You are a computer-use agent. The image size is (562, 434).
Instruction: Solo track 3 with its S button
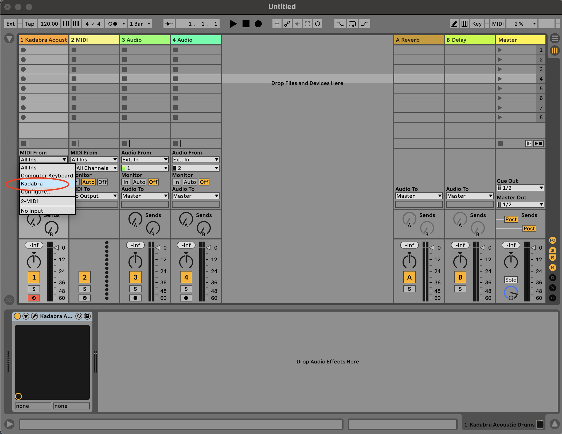point(135,289)
